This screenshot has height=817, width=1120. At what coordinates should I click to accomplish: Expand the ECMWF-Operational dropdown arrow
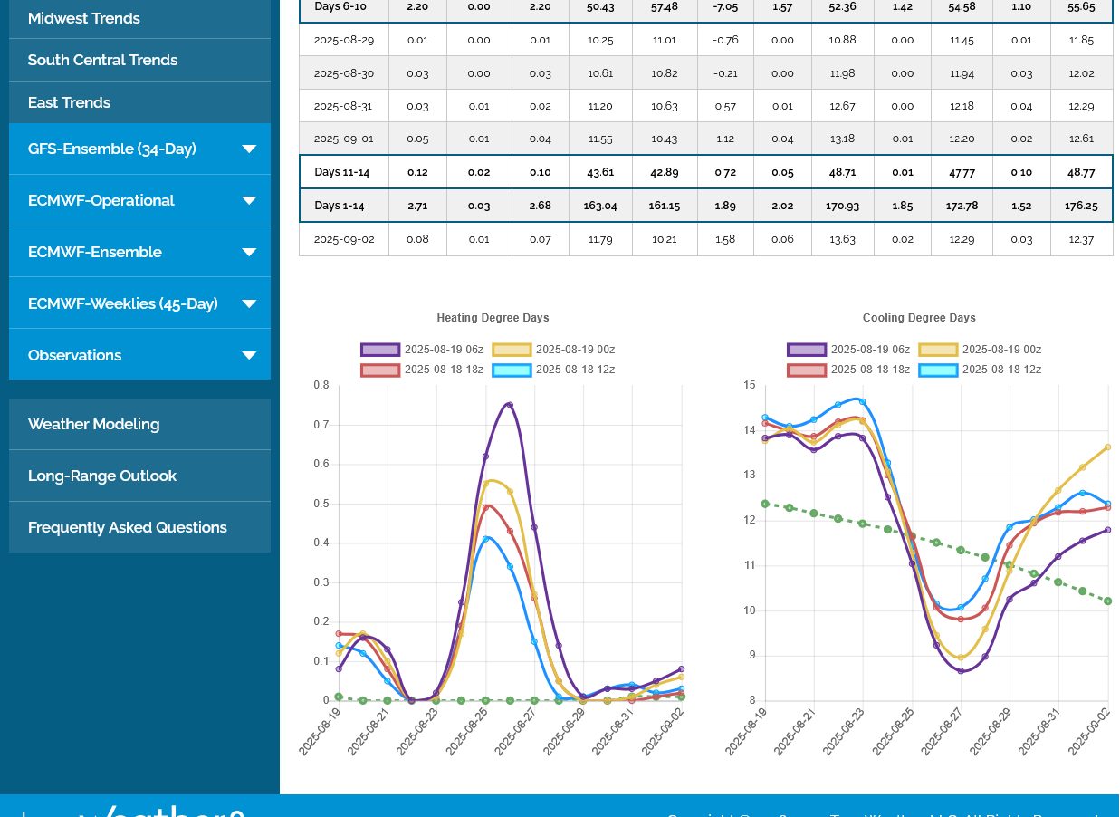pyautogui.click(x=249, y=201)
